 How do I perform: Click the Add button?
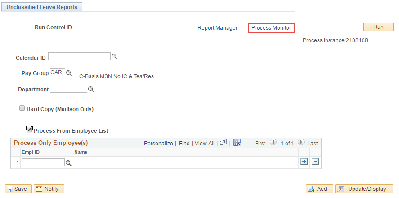[319, 189]
